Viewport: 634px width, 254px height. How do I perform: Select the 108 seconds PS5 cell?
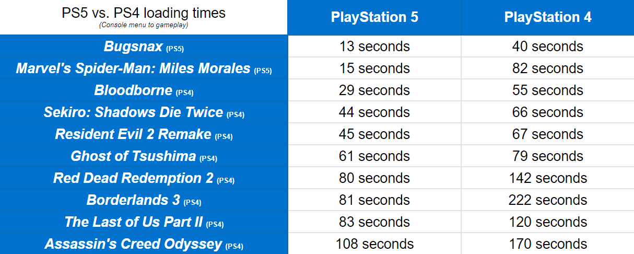tap(374, 244)
